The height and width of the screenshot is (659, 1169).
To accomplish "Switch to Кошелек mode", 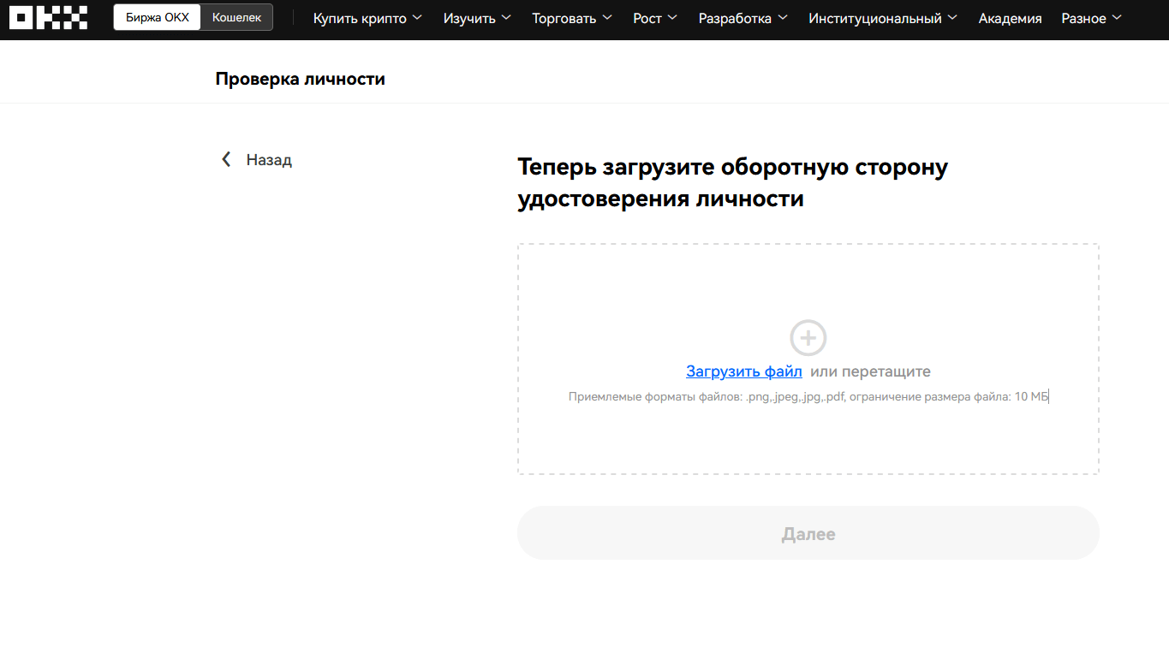I will point(236,17).
